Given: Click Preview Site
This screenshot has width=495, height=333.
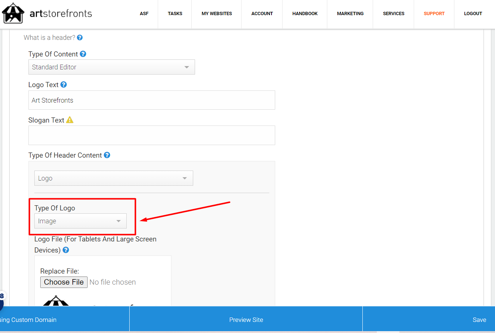Looking at the screenshot, I should pos(246,319).
